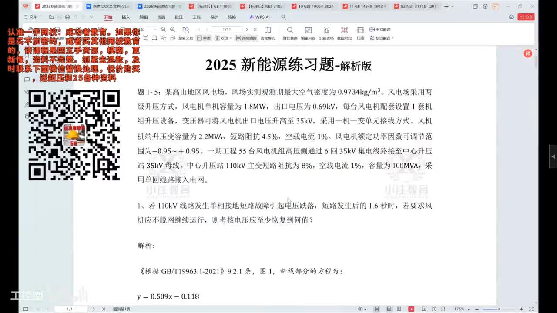Go to next page arrow in ribbon
Image resolution: width=557 pixels, height=313 pixels.
(x=247, y=30)
